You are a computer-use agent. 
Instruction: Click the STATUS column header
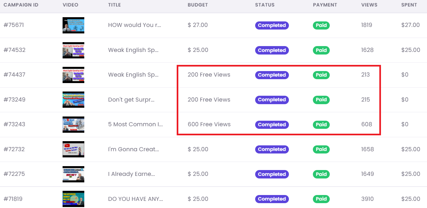tap(265, 5)
